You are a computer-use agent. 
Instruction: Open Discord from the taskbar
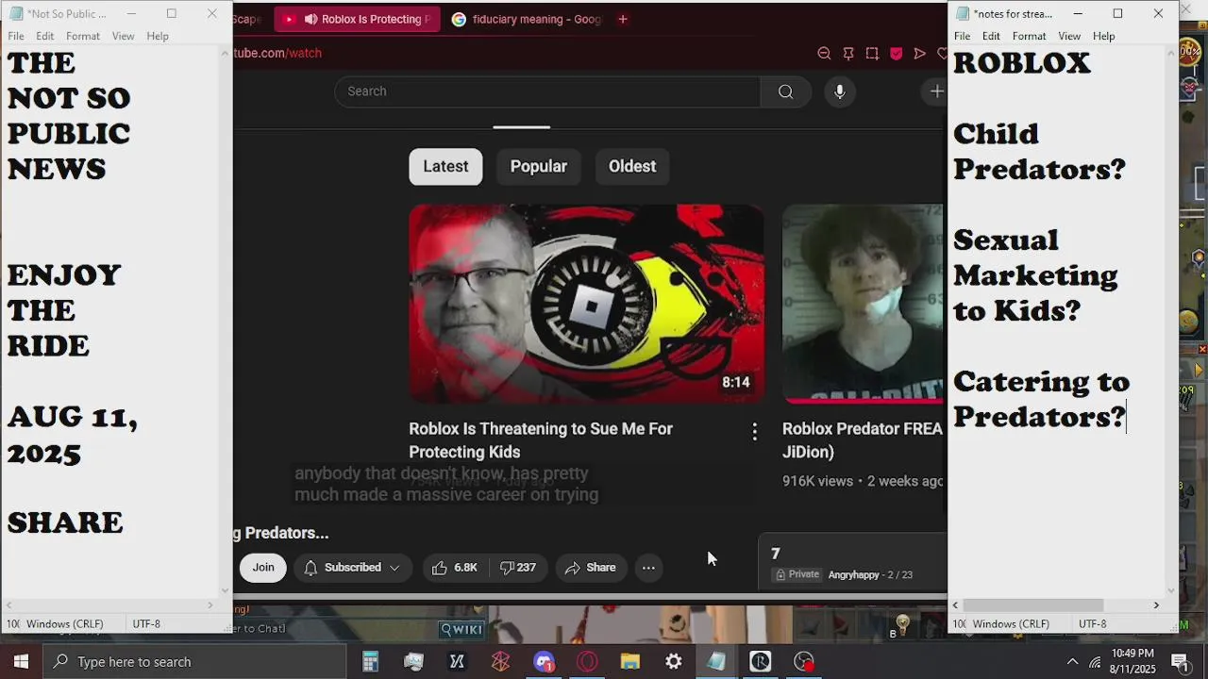(544, 662)
